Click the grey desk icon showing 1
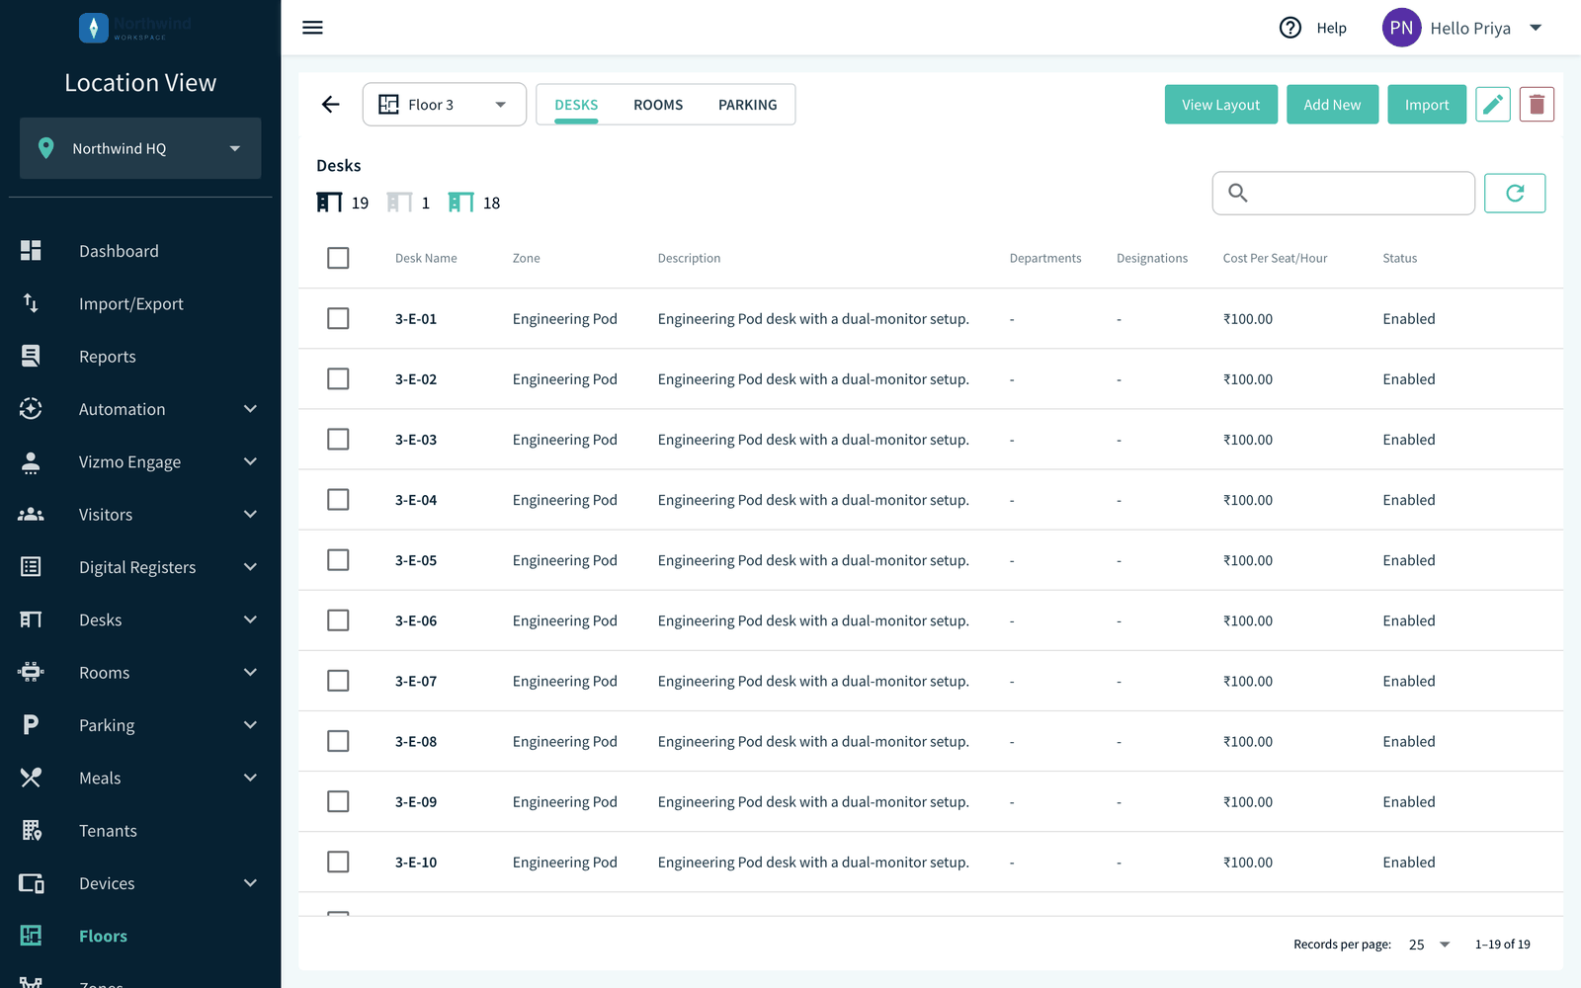The image size is (1581, 988). coord(399,203)
